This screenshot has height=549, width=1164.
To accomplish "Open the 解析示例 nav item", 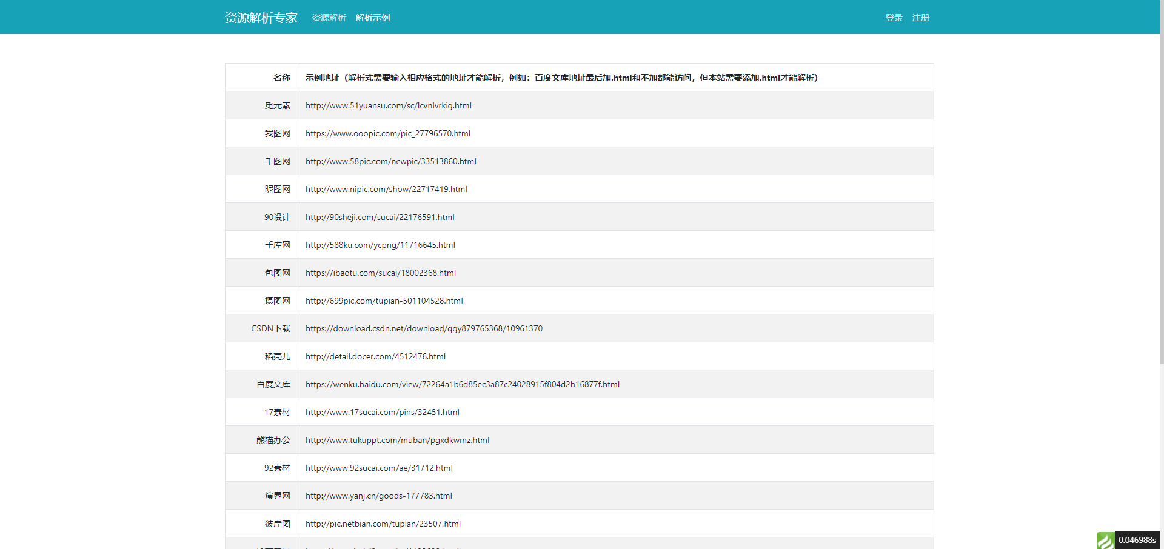I will (373, 18).
